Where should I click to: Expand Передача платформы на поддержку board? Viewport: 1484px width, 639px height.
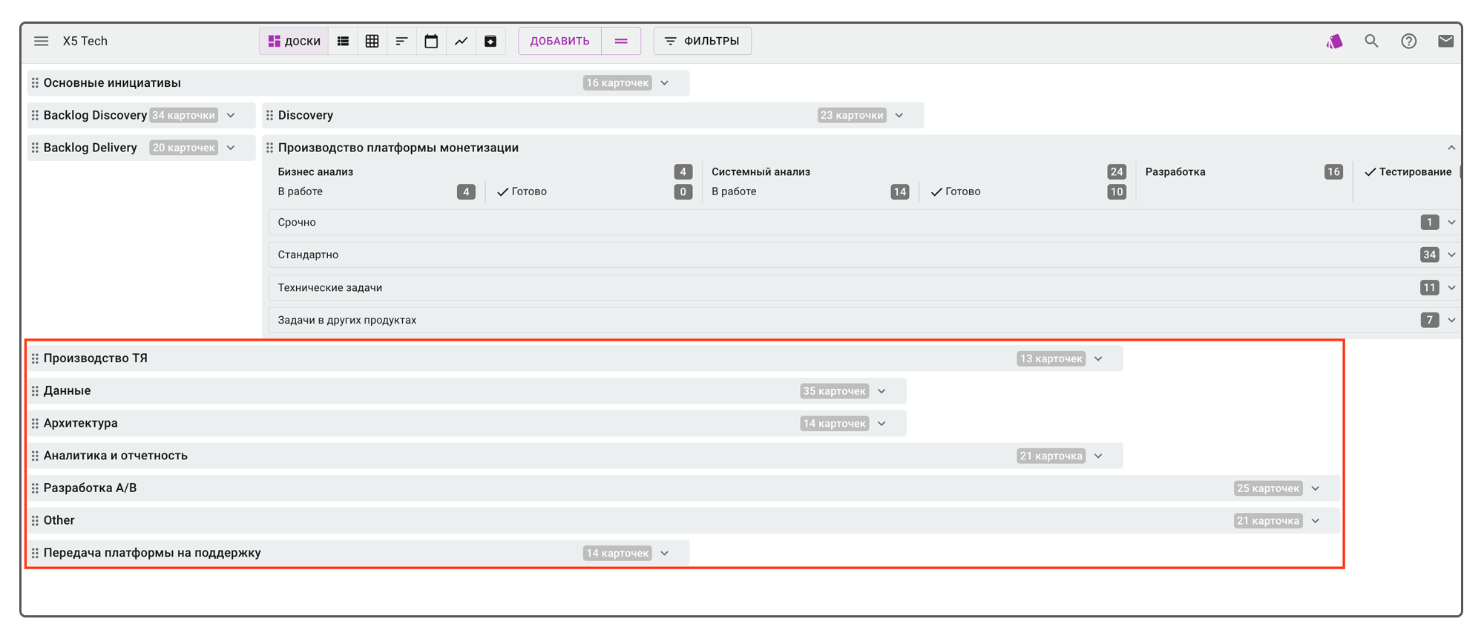[665, 554]
